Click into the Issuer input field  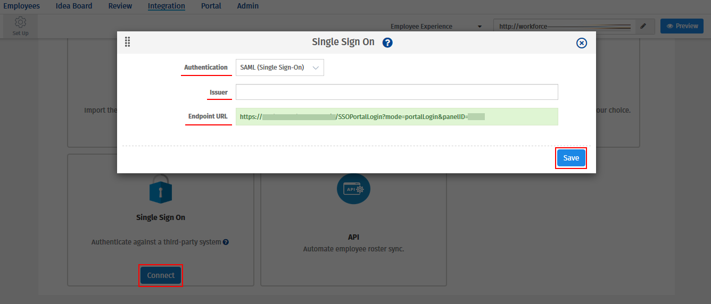click(397, 92)
